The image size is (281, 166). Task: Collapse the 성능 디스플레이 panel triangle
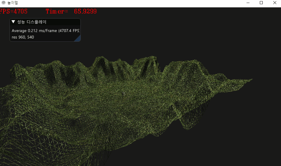tap(13, 22)
